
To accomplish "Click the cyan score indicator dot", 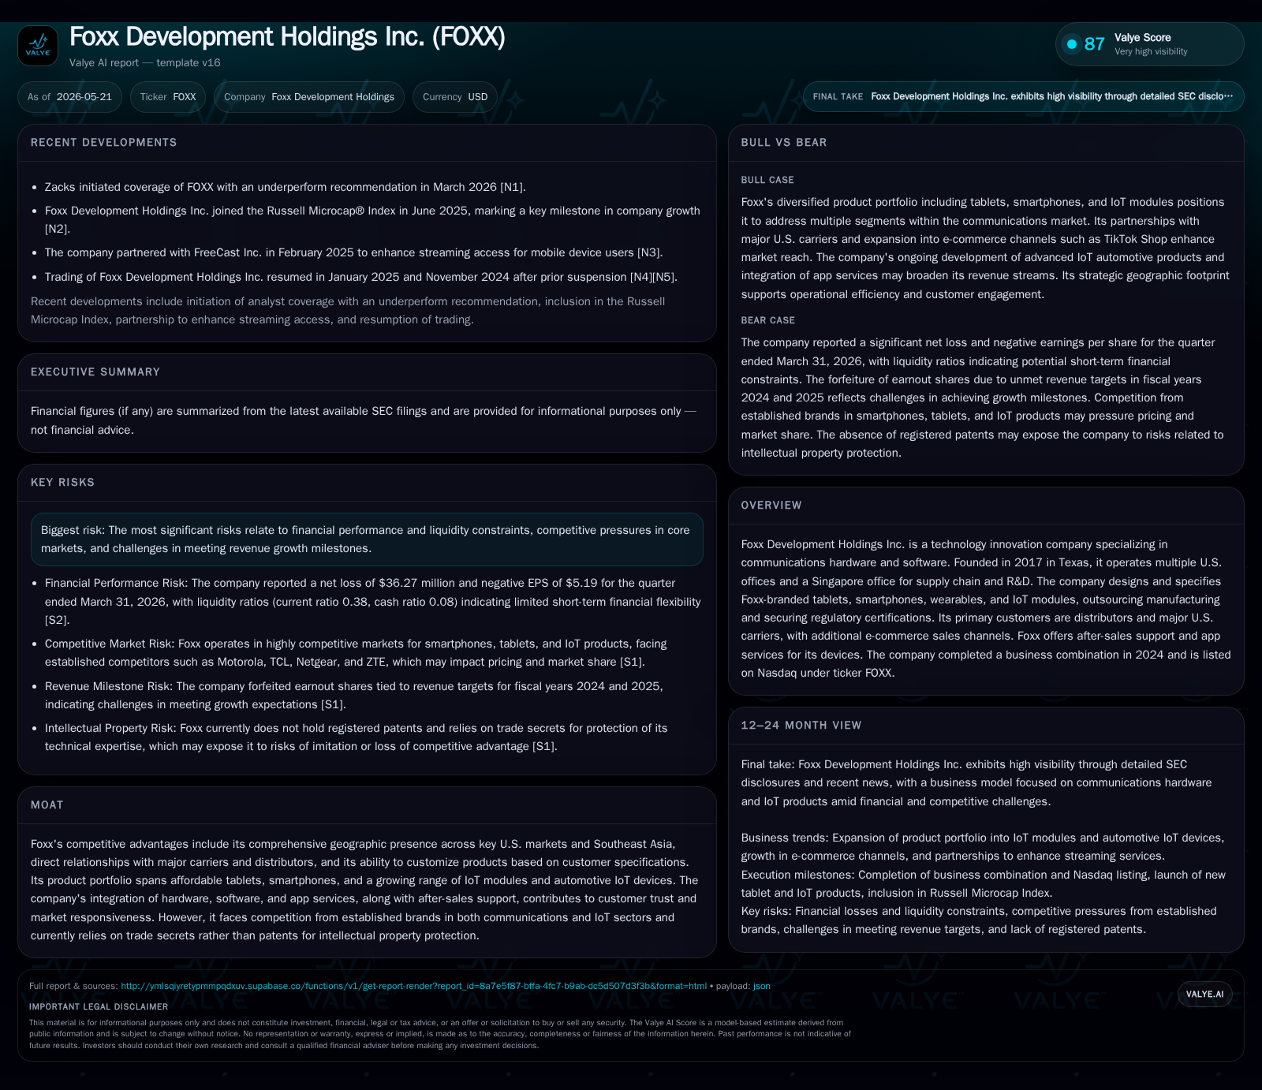I will 1072,44.
